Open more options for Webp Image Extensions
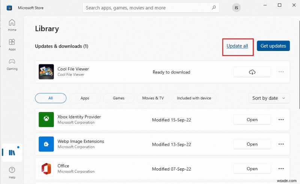Viewport: 300px width, 184px height. 281,144
